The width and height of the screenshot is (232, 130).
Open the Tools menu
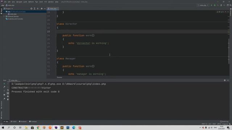[x=41, y=2]
